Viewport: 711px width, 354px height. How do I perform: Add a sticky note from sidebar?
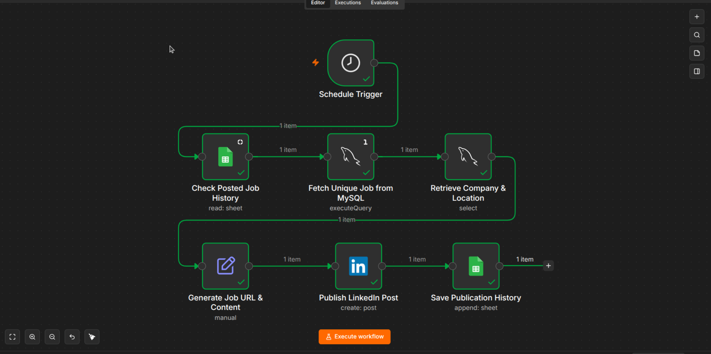coord(697,53)
